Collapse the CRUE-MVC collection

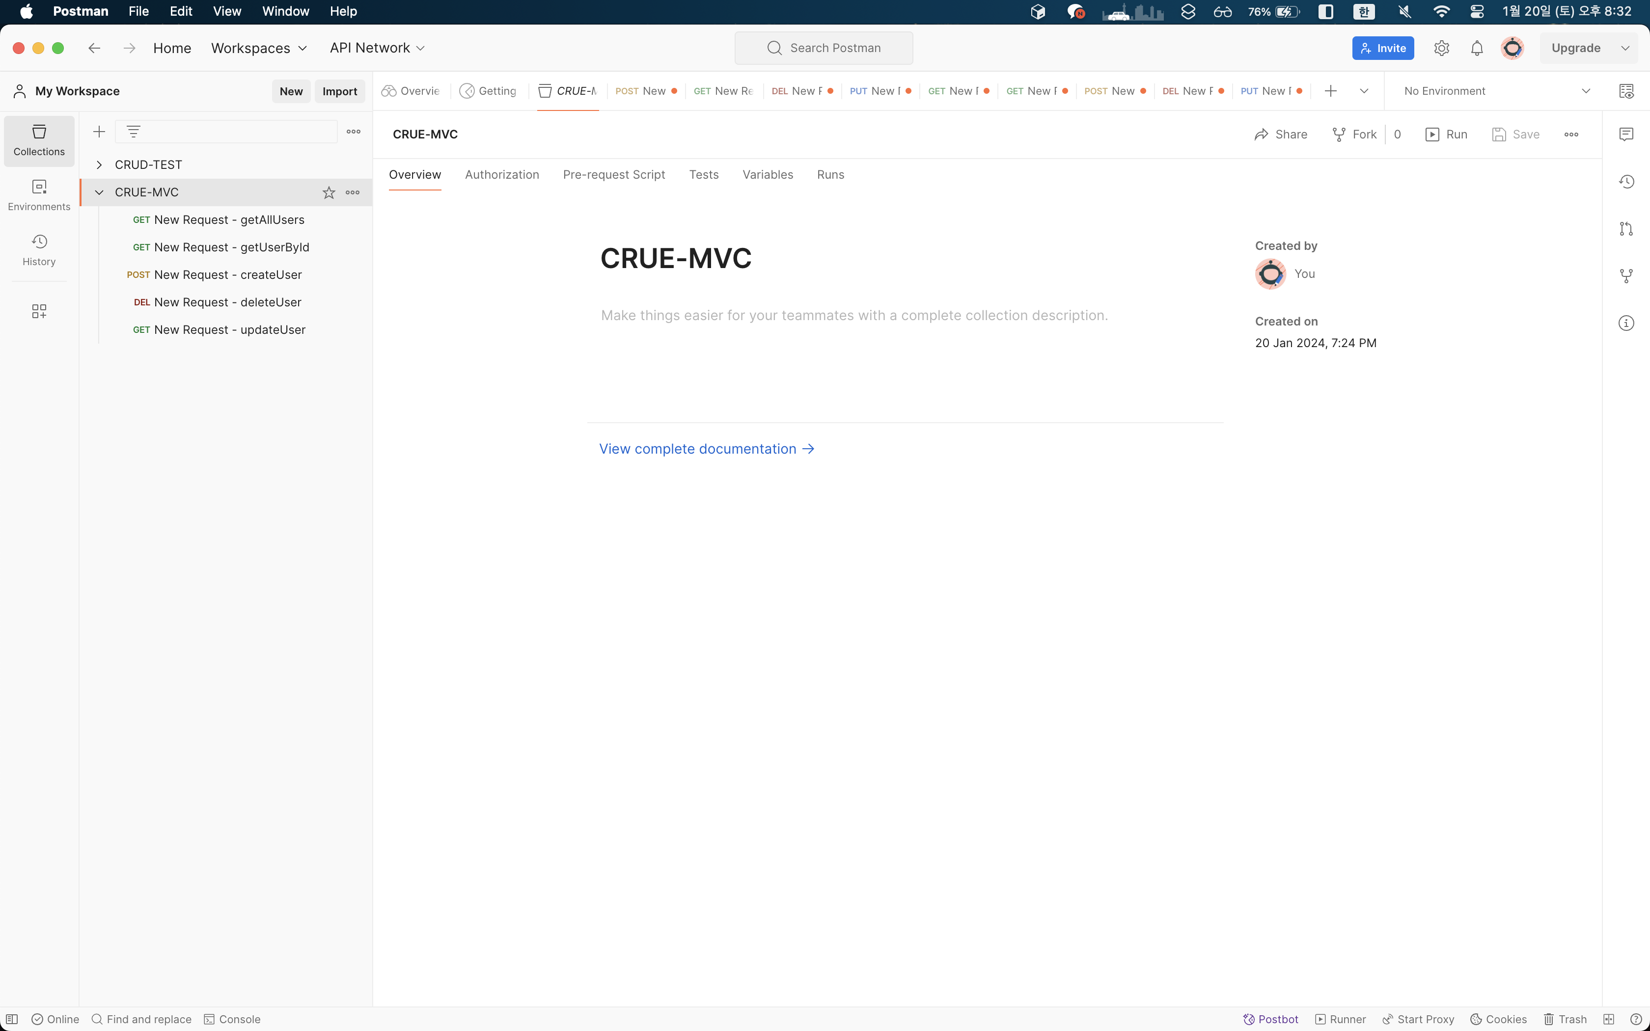point(100,193)
